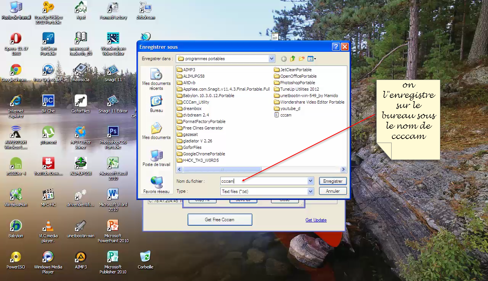This screenshot has height=281, width=488.
Task: Select Bureau in the places sidebar
Action: coord(156,104)
